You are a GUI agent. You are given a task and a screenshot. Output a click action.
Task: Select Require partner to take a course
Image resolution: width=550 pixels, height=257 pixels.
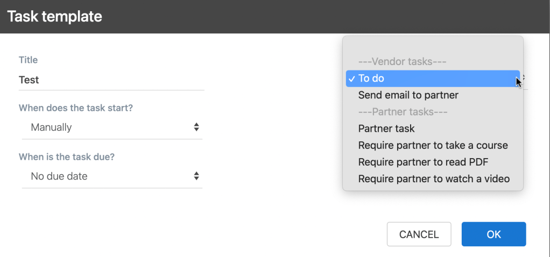tap(433, 145)
